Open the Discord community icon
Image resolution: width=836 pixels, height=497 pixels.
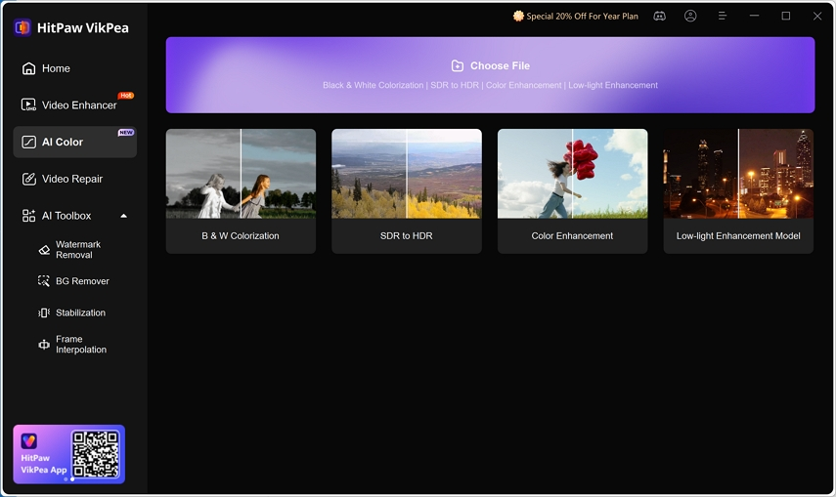[660, 16]
